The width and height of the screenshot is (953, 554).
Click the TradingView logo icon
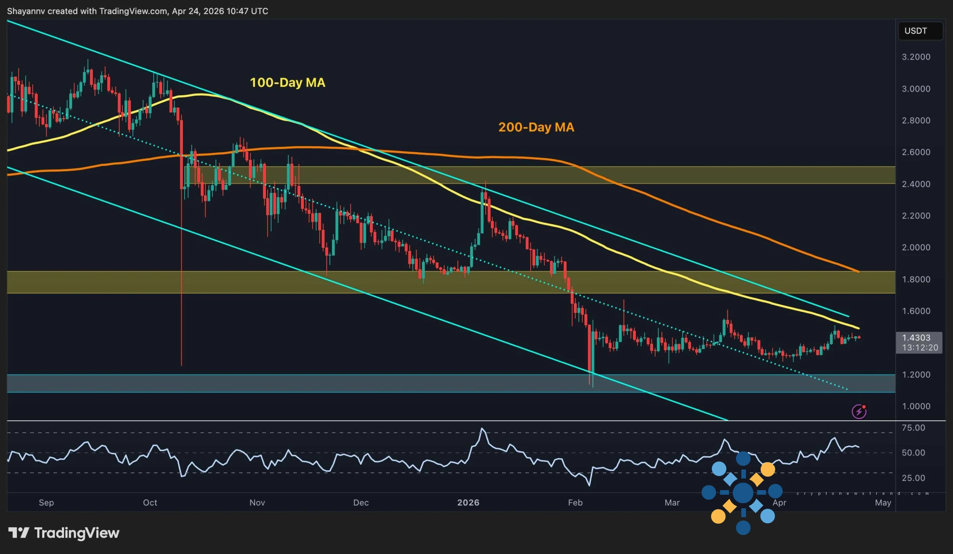[18, 533]
